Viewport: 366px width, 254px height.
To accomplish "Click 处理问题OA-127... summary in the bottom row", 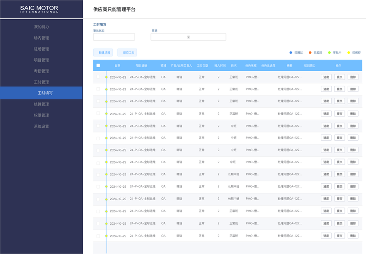I will pos(290,236).
